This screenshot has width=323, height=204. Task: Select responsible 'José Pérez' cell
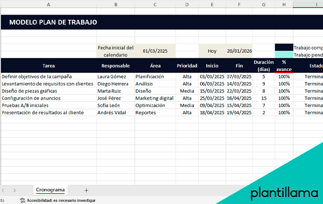pyautogui.click(x=116, y=99)
